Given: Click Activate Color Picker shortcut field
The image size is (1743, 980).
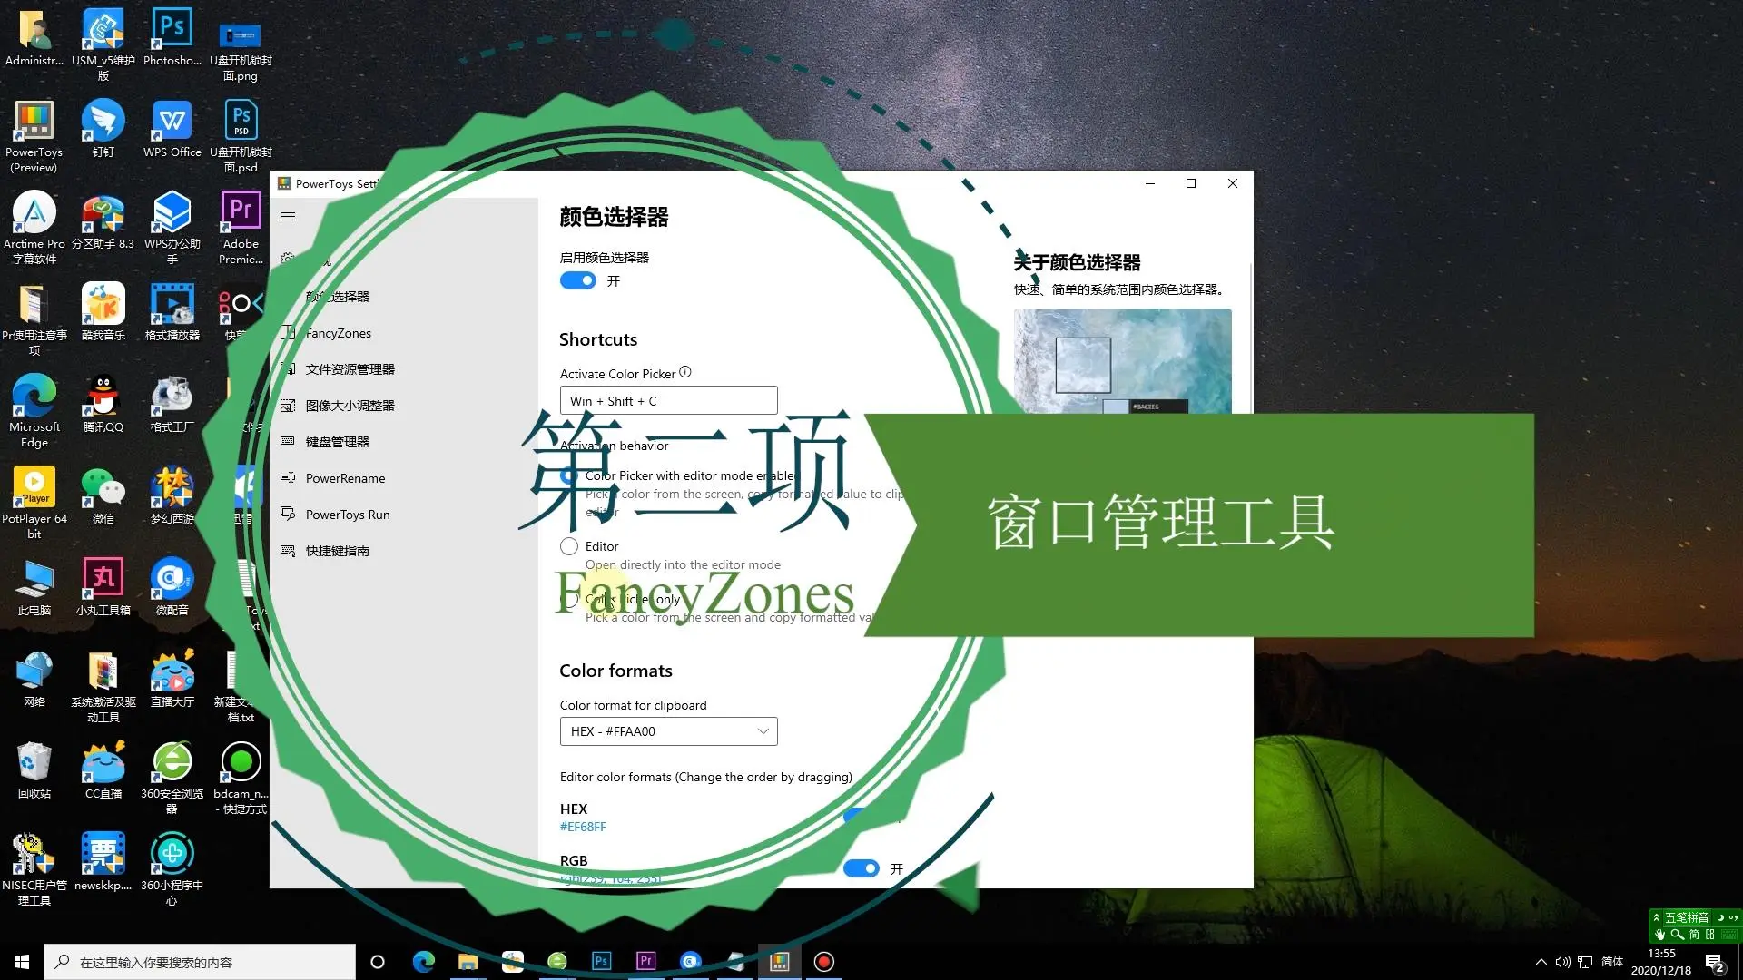Looking at the screenshot, I should coord(668,401).
